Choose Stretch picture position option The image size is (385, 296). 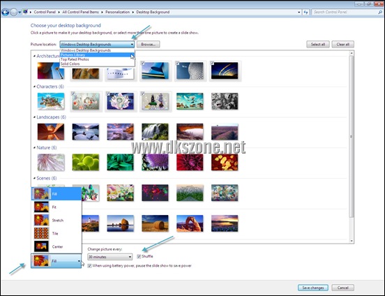(56, 221)
